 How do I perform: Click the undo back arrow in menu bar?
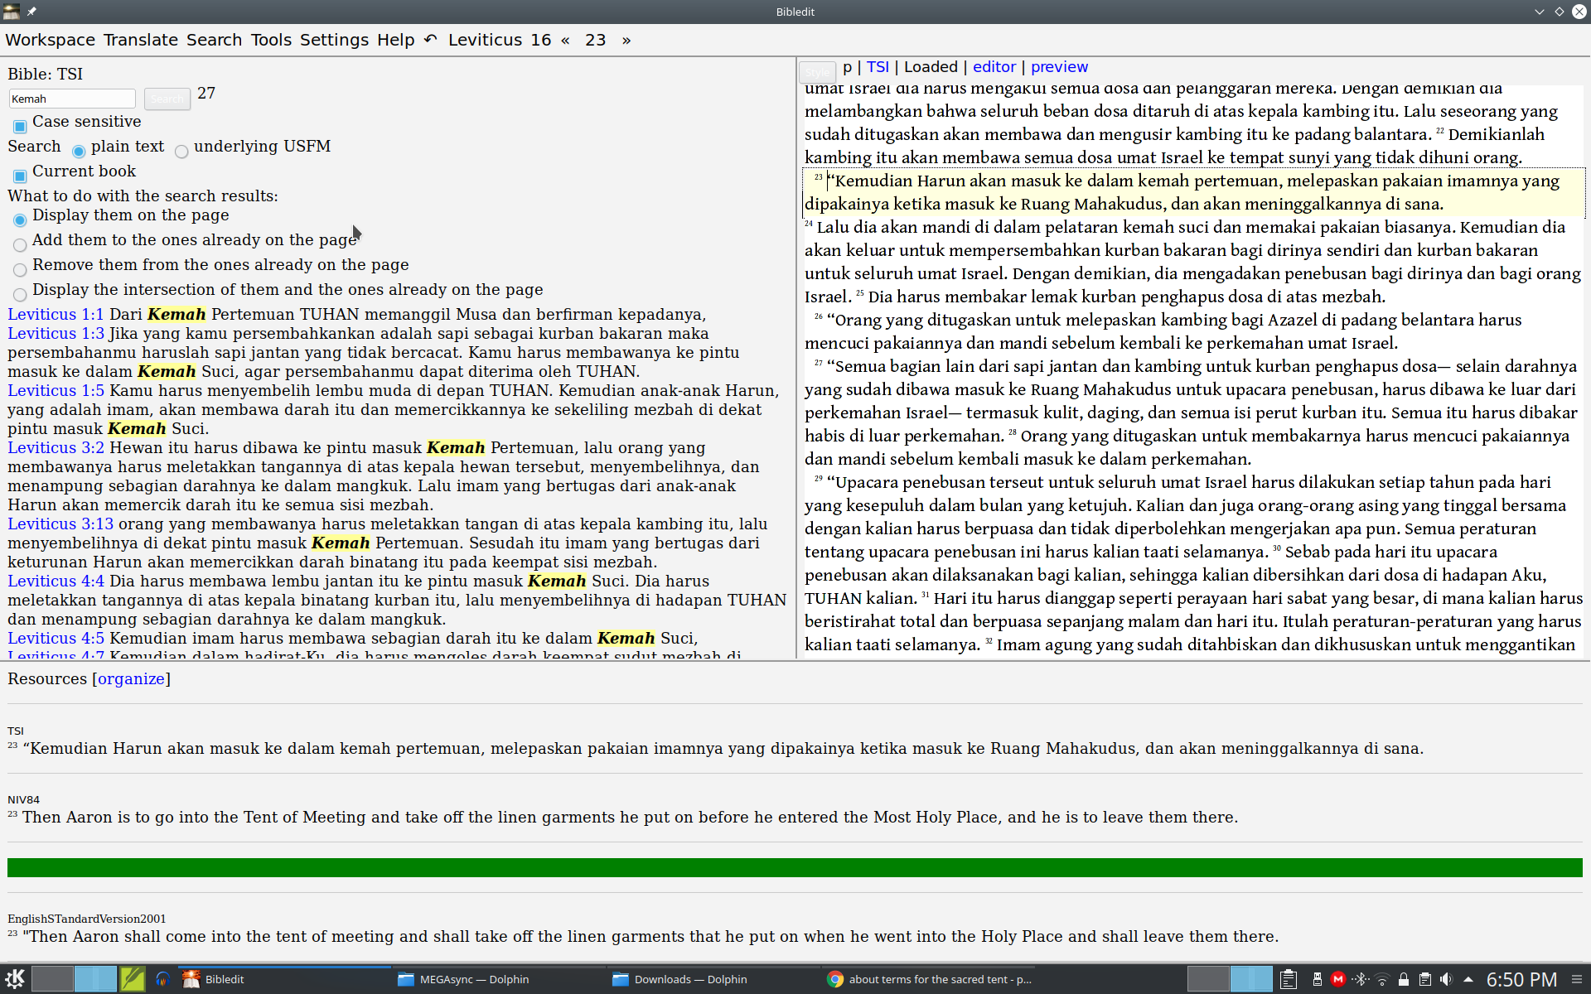pyautogui.click(x=431, y=40)
